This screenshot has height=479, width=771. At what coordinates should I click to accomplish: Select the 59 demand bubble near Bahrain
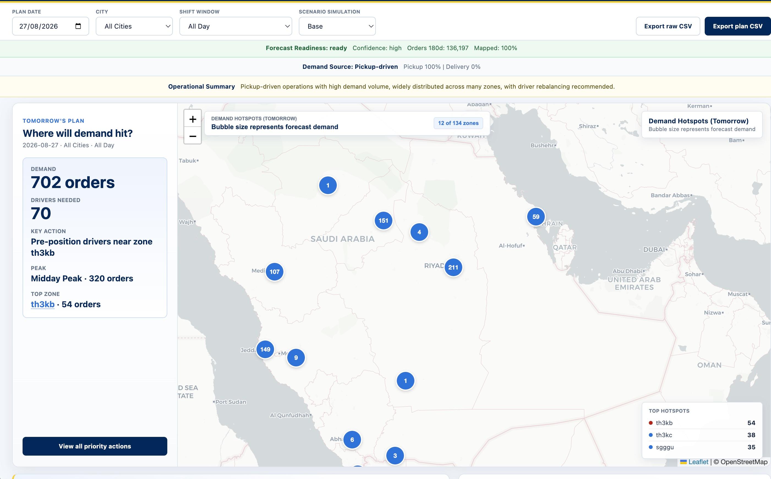536,217
